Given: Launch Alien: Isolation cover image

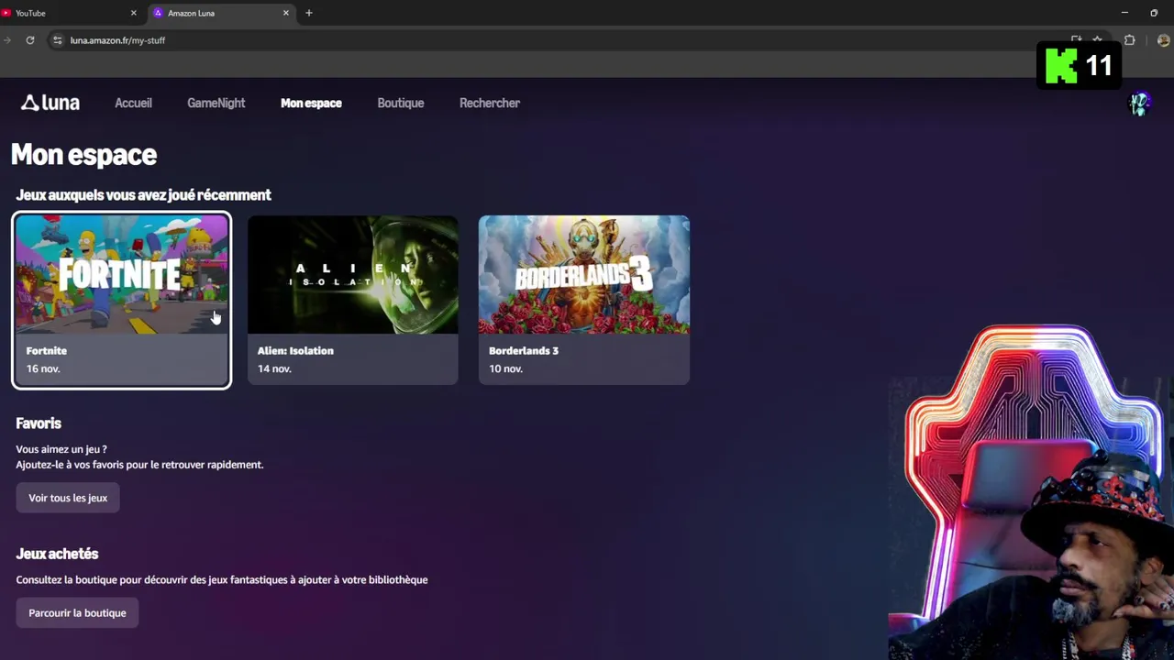Looking at the screenshot, I should (353, 275).
